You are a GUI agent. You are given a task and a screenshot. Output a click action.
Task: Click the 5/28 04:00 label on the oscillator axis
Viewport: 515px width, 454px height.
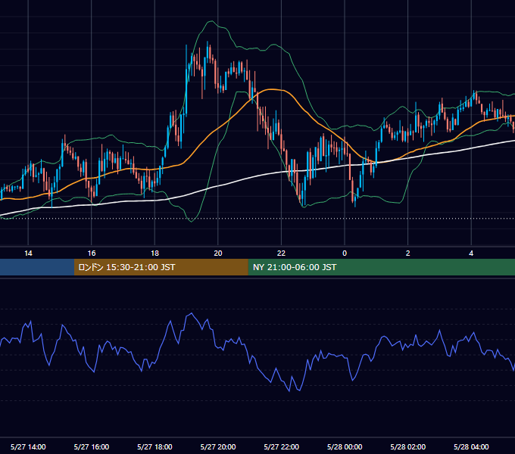pos(471,446)
